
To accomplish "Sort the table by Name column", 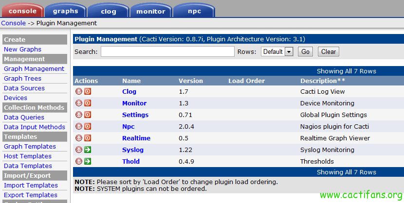I will (131, 81).
